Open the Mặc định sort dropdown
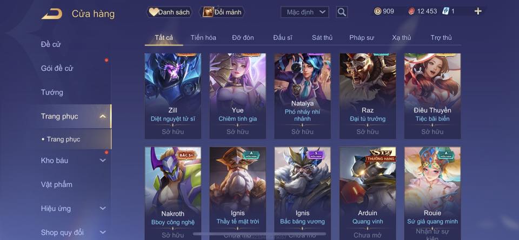 tap(304, 12)
